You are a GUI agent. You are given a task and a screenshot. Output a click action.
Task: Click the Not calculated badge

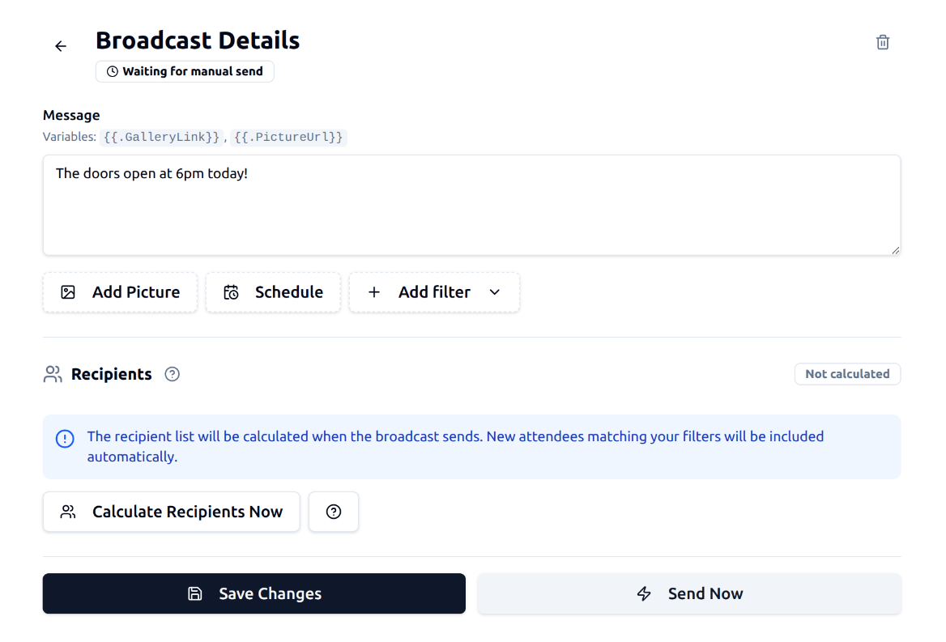point(847,374)
